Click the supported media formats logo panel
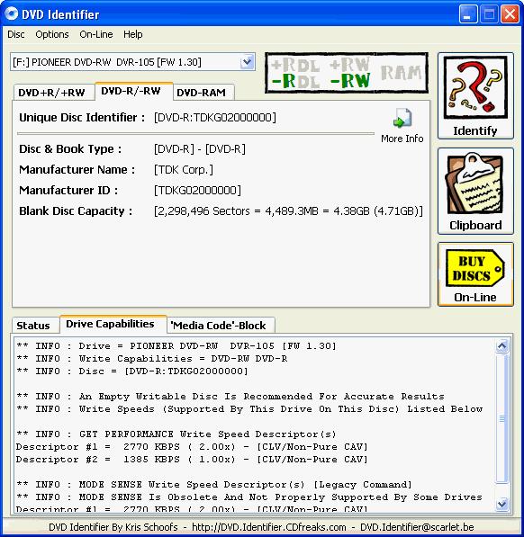524x537 pixels. click(347, 73)
